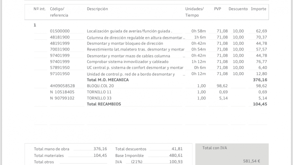293x165 pixels.
Task: Select the Total mano de obra label
Action: (52, 149)
